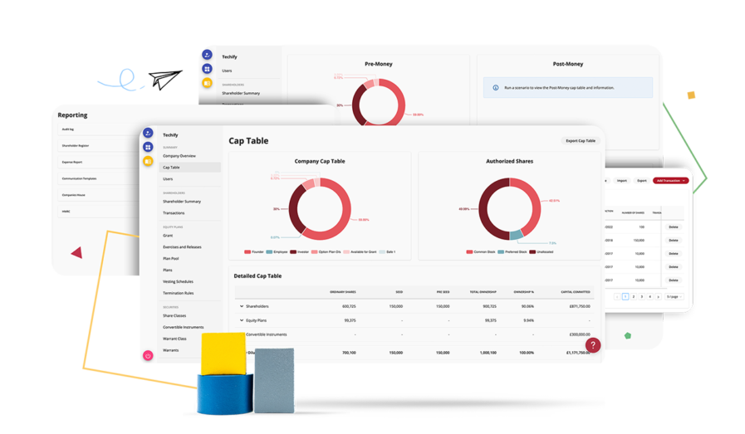Open Termination Rules in the sidebar
The image size is (745, 434).
pyautogui.click(x=179, y=293)
